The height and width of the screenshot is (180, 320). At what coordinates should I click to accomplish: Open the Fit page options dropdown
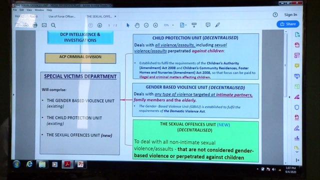183,25
